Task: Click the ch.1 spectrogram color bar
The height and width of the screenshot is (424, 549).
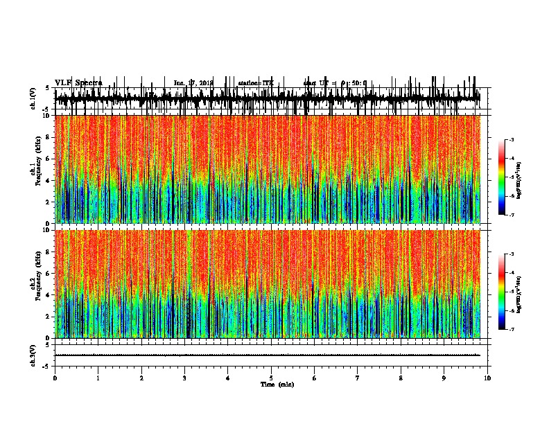Action: 501,177
